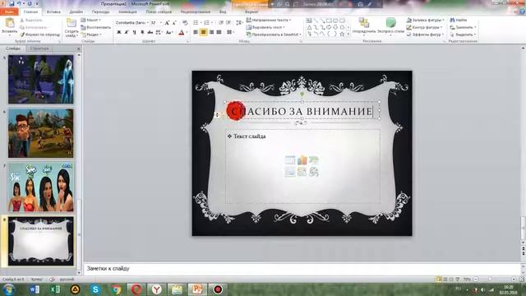Open the File (Файл) tab
The height and width of the screenshot is (296, 526).
pos(9,12)
